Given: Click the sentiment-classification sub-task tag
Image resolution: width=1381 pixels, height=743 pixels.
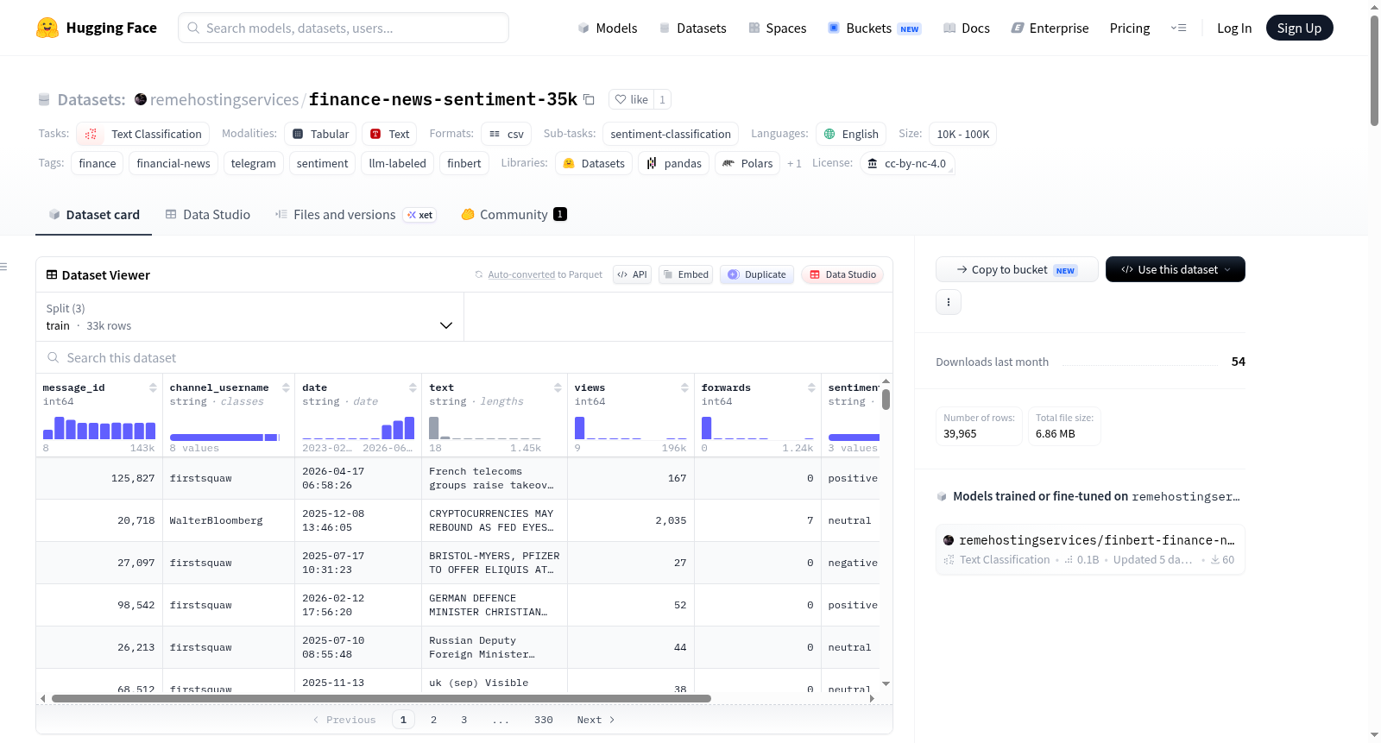Looking at the screenshot, I should point(671,134).
